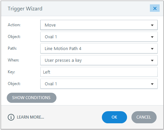
Task: Click the Line Motion Path 4 text
Action: point(63,49)
